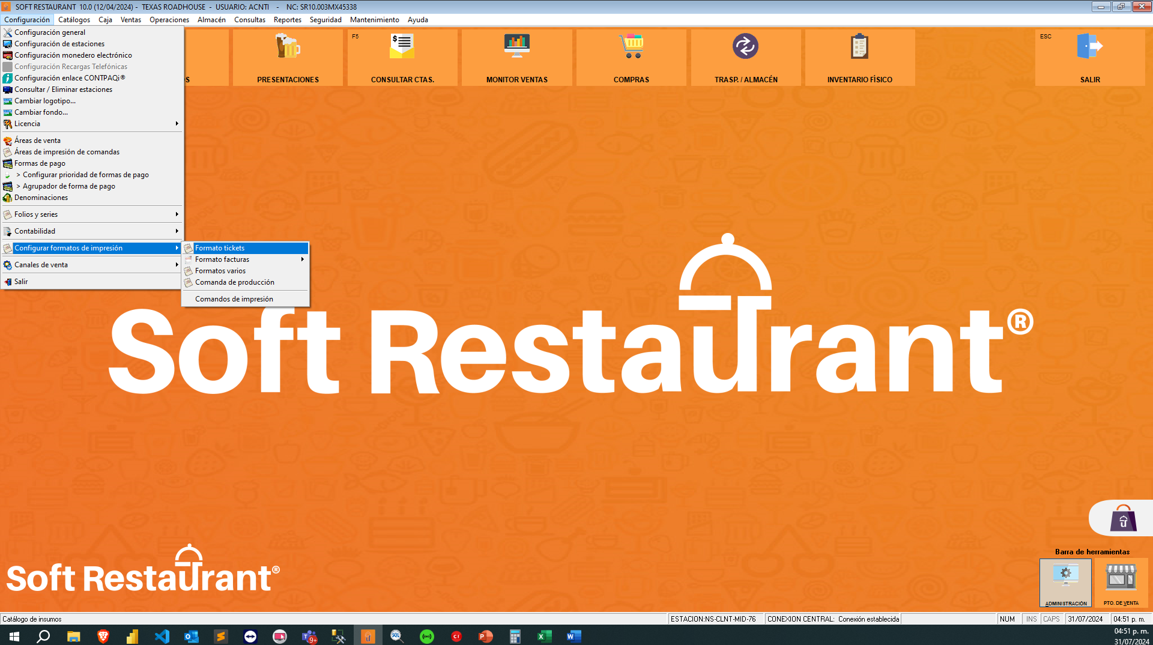
Task: Choose Cambiar fondo option
Action: [91, 112]
